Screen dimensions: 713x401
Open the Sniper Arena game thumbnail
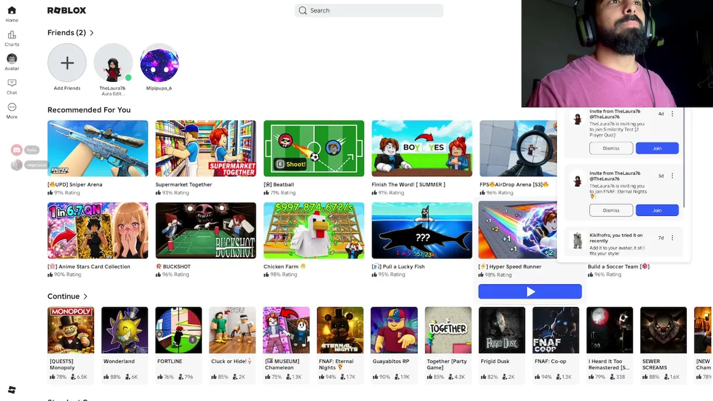pyautogui.click(x=98, y=148)
